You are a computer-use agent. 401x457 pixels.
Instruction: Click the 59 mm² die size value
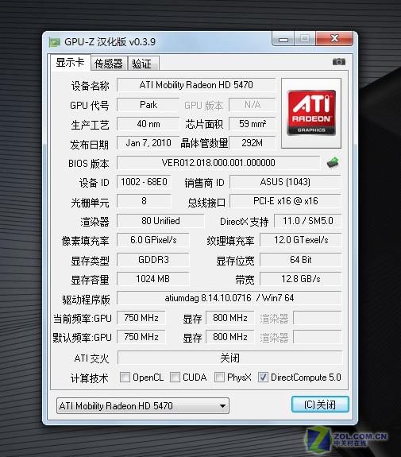tap(253, 123)
